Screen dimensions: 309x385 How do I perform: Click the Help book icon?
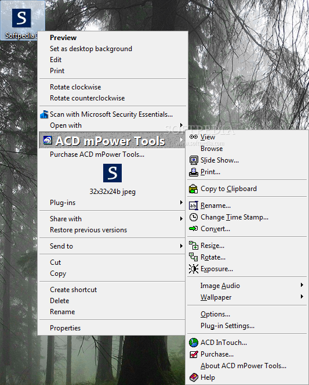pyautogui.click(x=194, y=377)
